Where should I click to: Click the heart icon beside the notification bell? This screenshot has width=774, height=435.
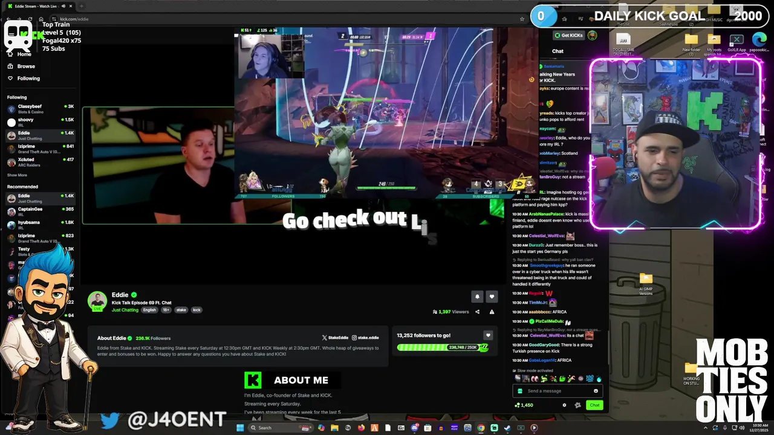click(x=492, y=297)
